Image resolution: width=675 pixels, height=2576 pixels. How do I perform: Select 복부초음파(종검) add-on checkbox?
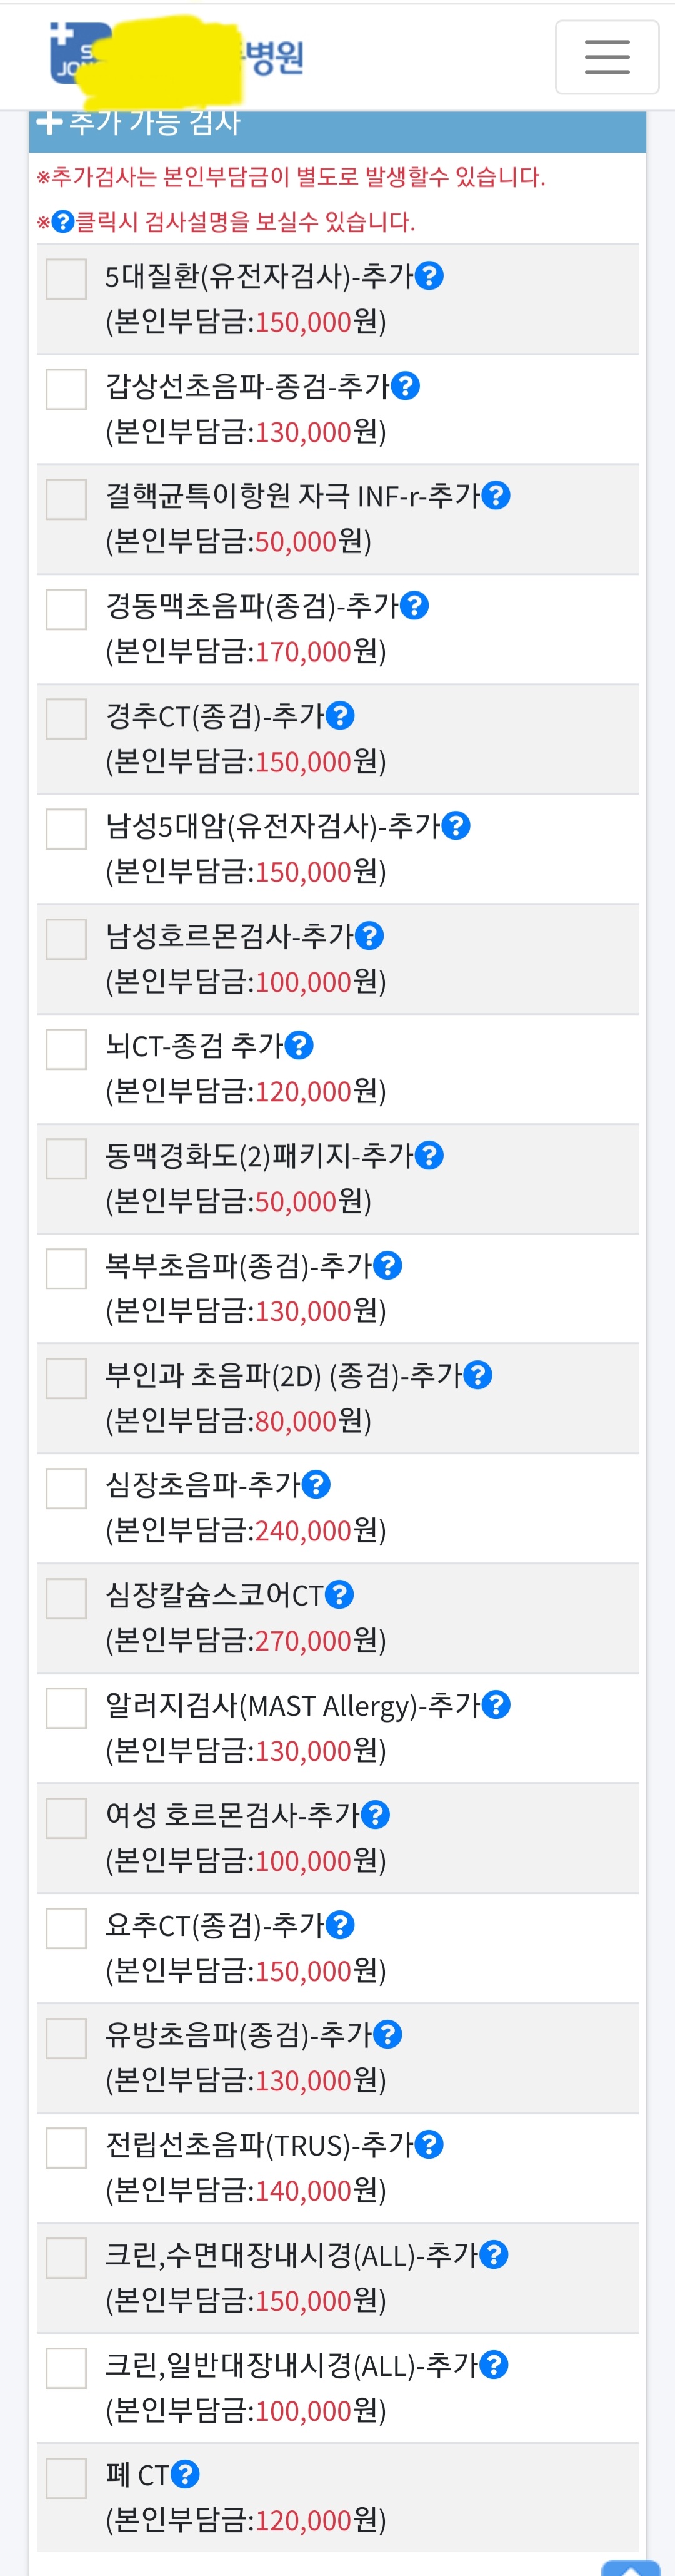67,1269
